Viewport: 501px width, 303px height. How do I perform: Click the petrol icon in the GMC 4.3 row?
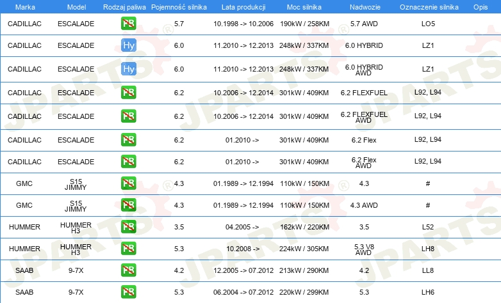click(x=128, y=183)
